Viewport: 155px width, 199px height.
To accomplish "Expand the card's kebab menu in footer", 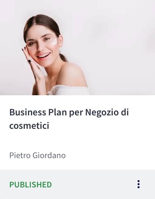I will click(x=138, y=184).
